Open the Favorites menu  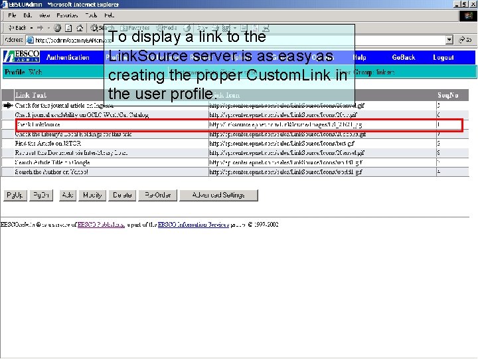coord(67,15)
